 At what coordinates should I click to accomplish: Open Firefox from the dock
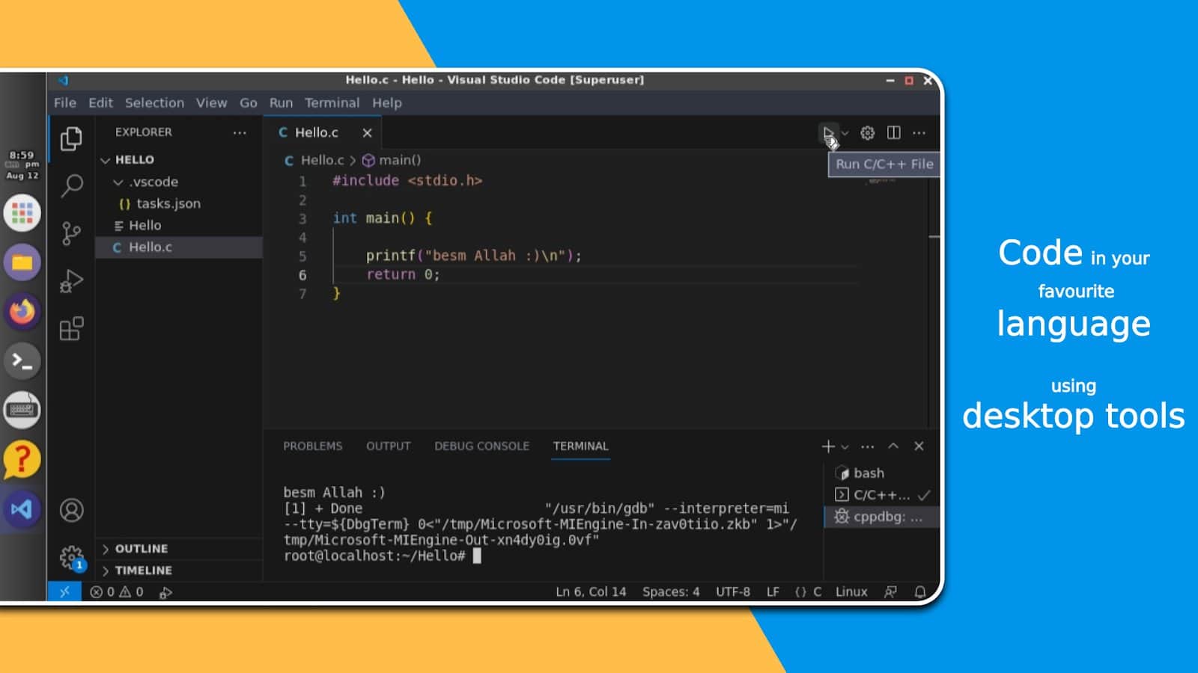point(22,312)
